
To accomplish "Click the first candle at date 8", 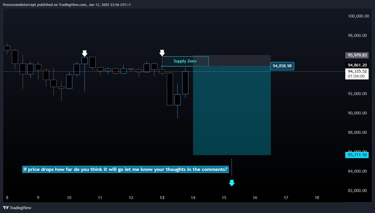I will click(7, 48).
